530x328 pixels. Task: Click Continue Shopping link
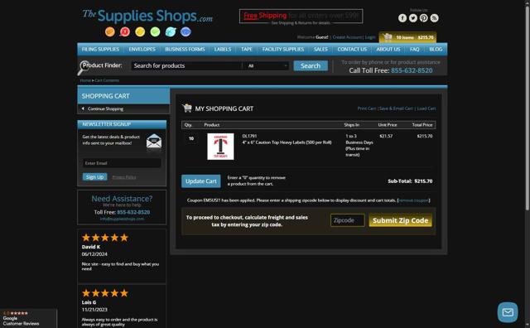(105, 109)
